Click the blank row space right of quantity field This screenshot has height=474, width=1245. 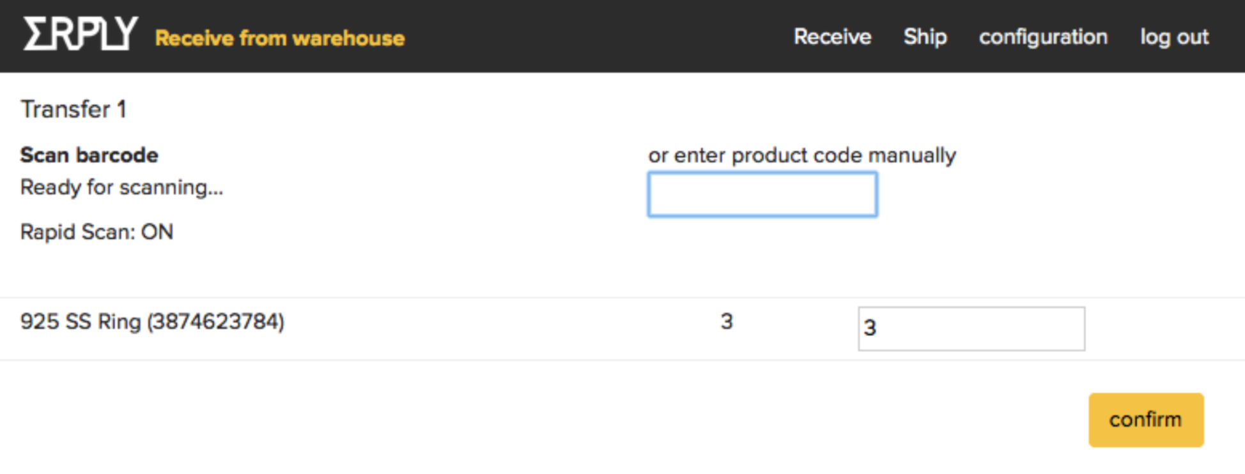(x=1163, y=329)
